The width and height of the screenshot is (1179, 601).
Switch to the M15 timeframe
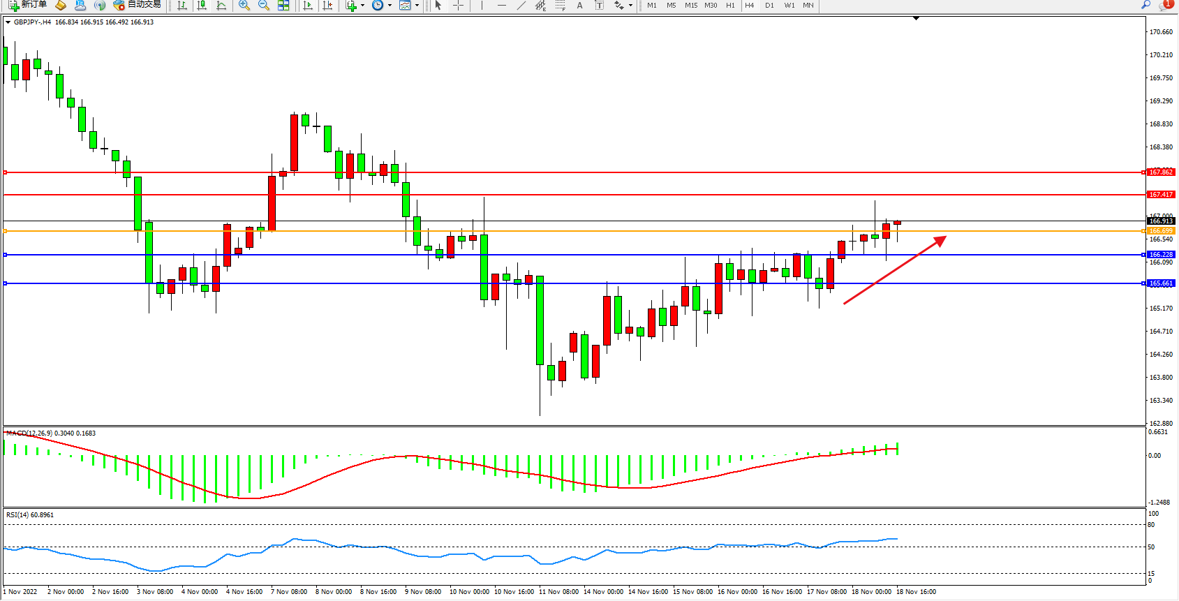[x=690, y=6]
